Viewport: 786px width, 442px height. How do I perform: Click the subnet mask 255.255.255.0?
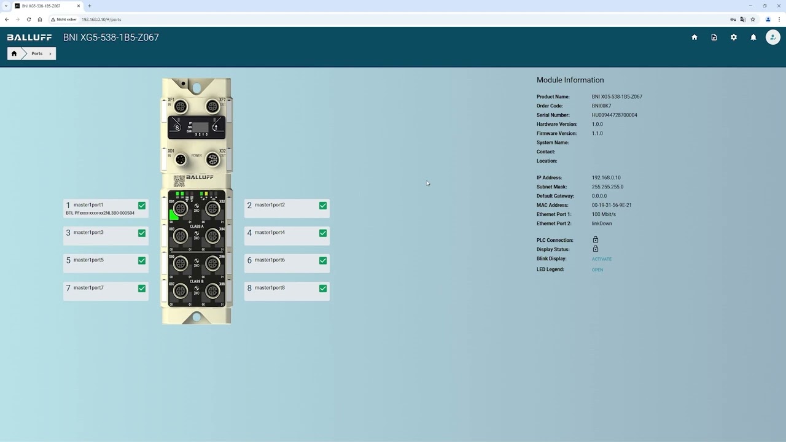point(607,187)
